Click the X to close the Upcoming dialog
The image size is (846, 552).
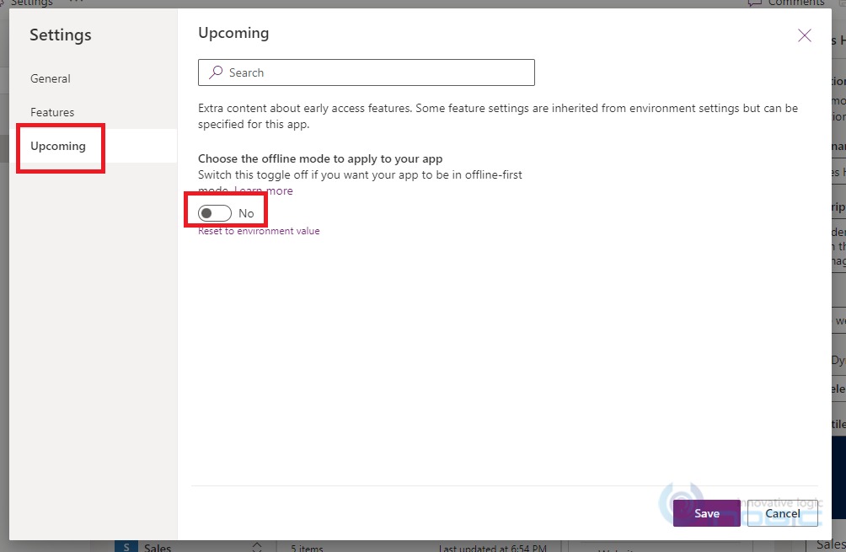pos(804,35)
